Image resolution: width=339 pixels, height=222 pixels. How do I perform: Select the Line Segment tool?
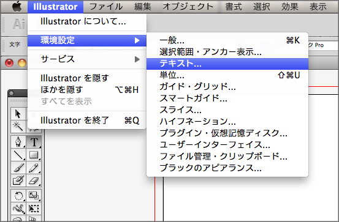click(x=18, y=155)
